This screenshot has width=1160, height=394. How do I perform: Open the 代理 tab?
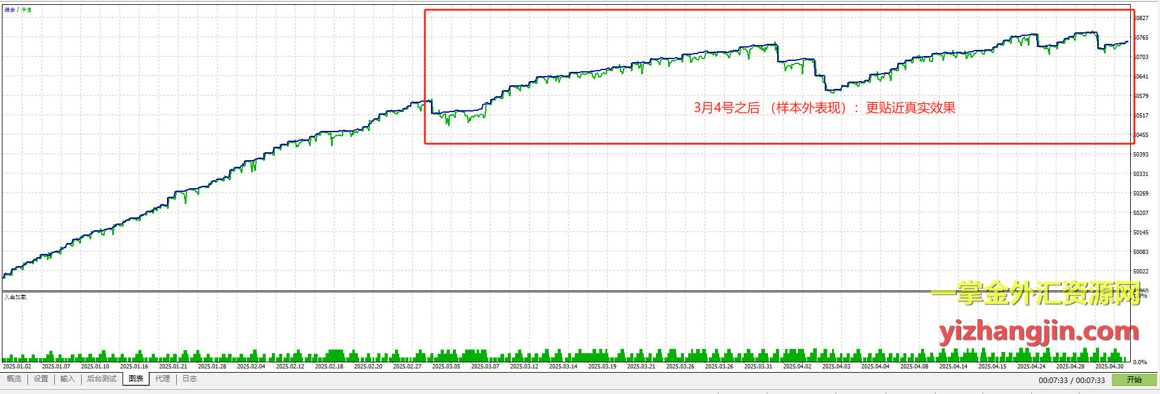pyautogui.click(x=163, y=379)
